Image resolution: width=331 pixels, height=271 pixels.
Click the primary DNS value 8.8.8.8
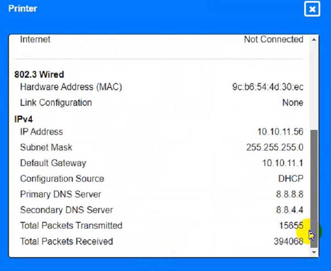[290, 194]
